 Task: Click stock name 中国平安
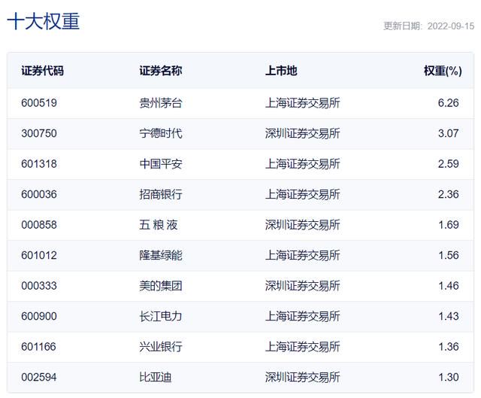[161, 164]
